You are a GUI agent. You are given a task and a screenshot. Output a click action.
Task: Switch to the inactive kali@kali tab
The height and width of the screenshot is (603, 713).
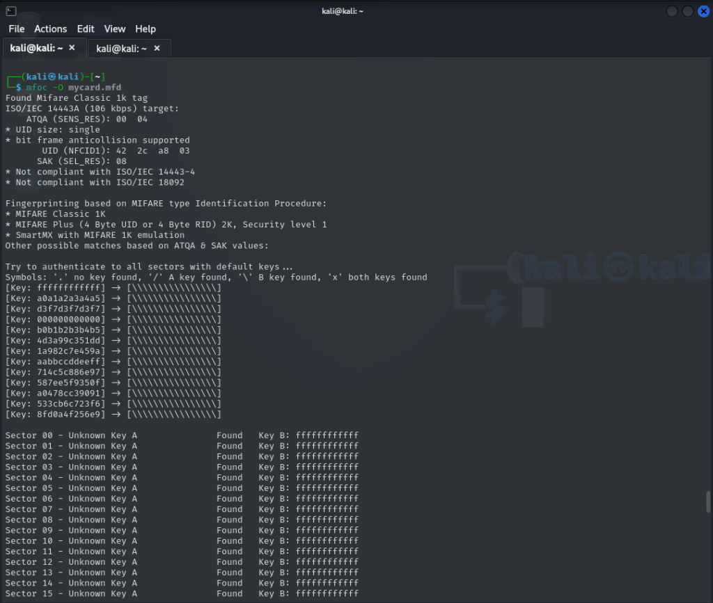[x=121, y=48]
